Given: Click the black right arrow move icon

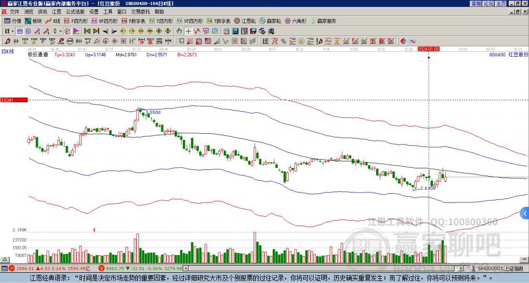Looking at the screenshot, I should (x=114, y=32).
